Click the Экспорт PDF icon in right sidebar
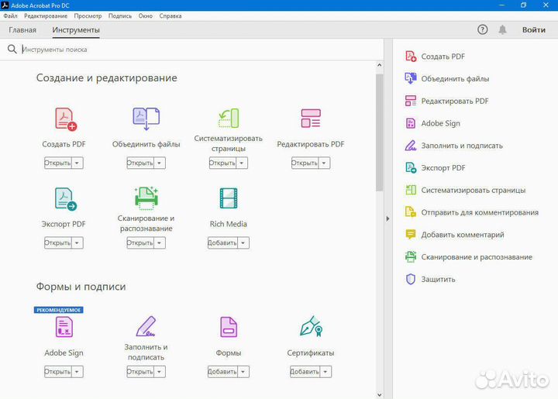Image resolution: width=558 pixels, height=399 pixels. coord(411,167)
